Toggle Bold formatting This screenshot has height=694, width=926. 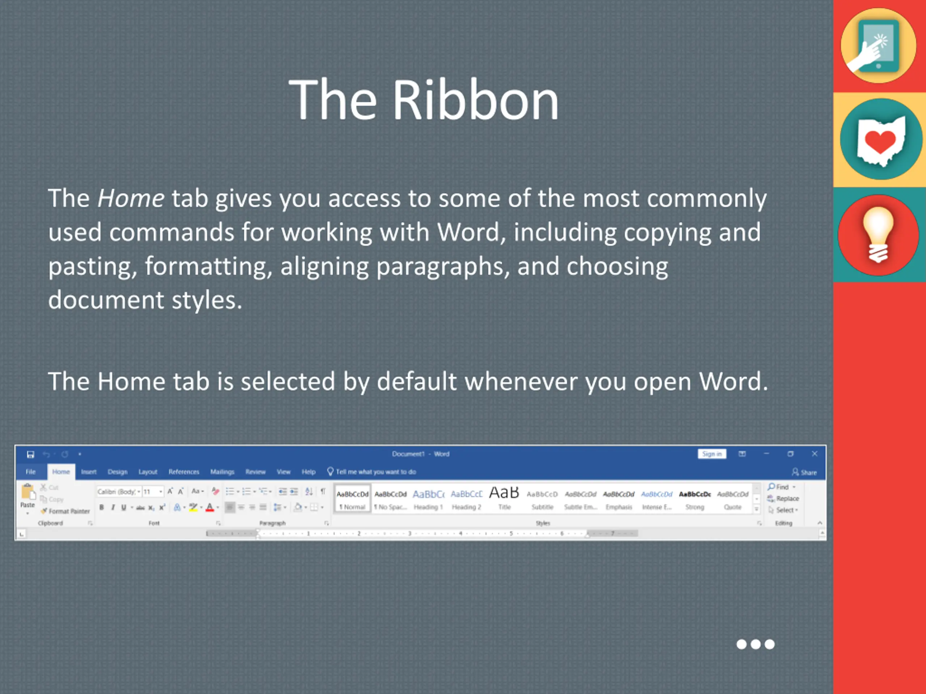(x=101, y=507)
